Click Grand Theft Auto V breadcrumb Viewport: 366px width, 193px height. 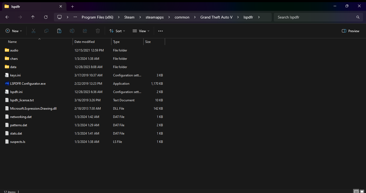(216, 17)
